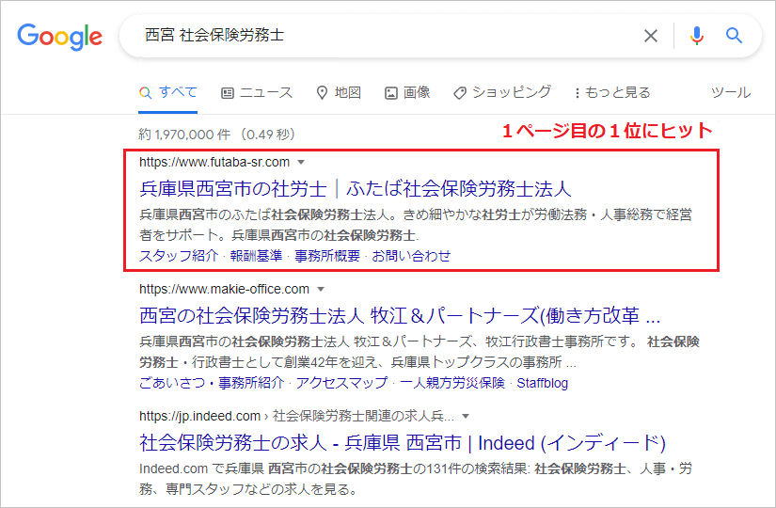Expand the もっと見る menu
This screenshot has height=508, width=776.
coord(612,92)
